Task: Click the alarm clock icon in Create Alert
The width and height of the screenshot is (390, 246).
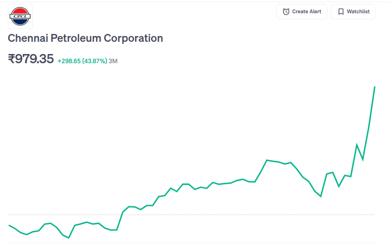Action: pos(286,12)
